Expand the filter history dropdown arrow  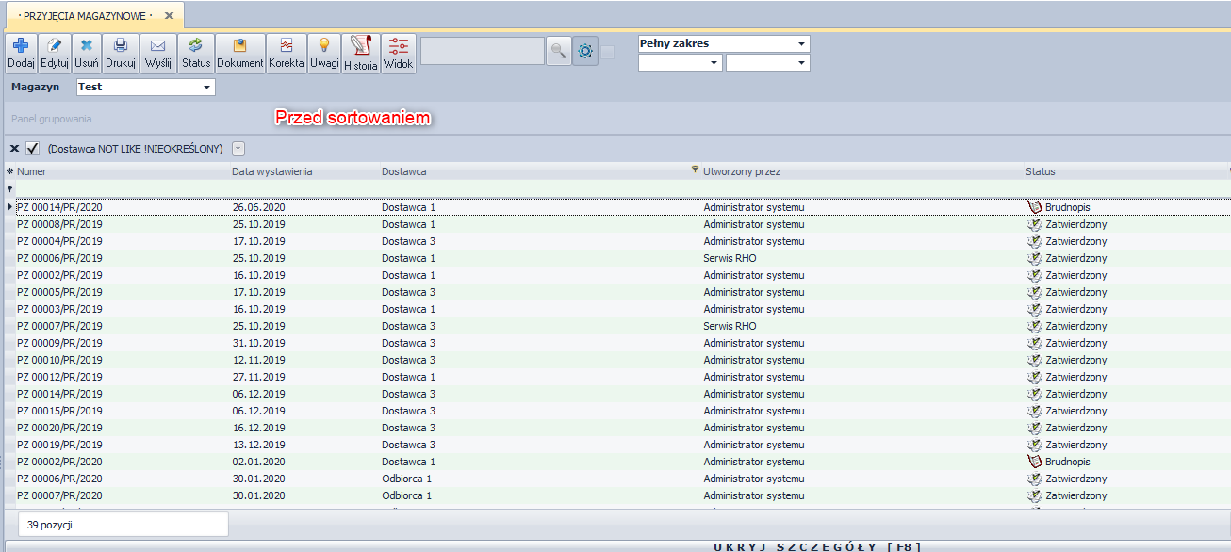238,149
